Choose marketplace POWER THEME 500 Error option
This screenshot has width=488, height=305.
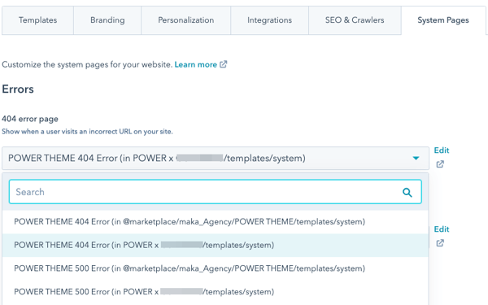[x=216, y=268]
